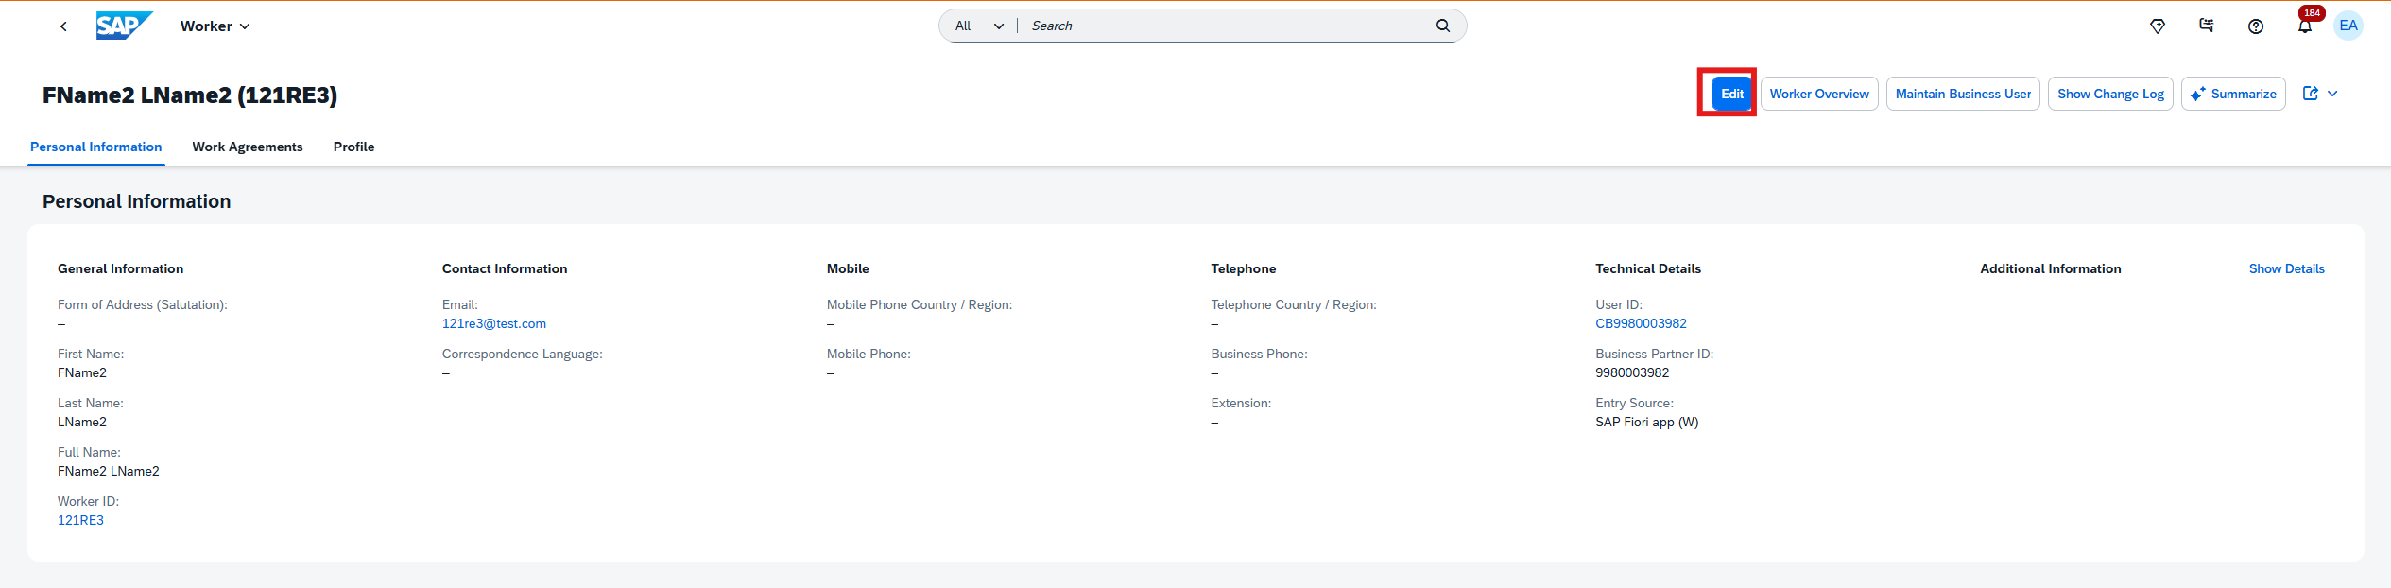This screenshot has height=588, width=2391.
Task: Expand the share options chevron
Action: [x=2332, y=94]
